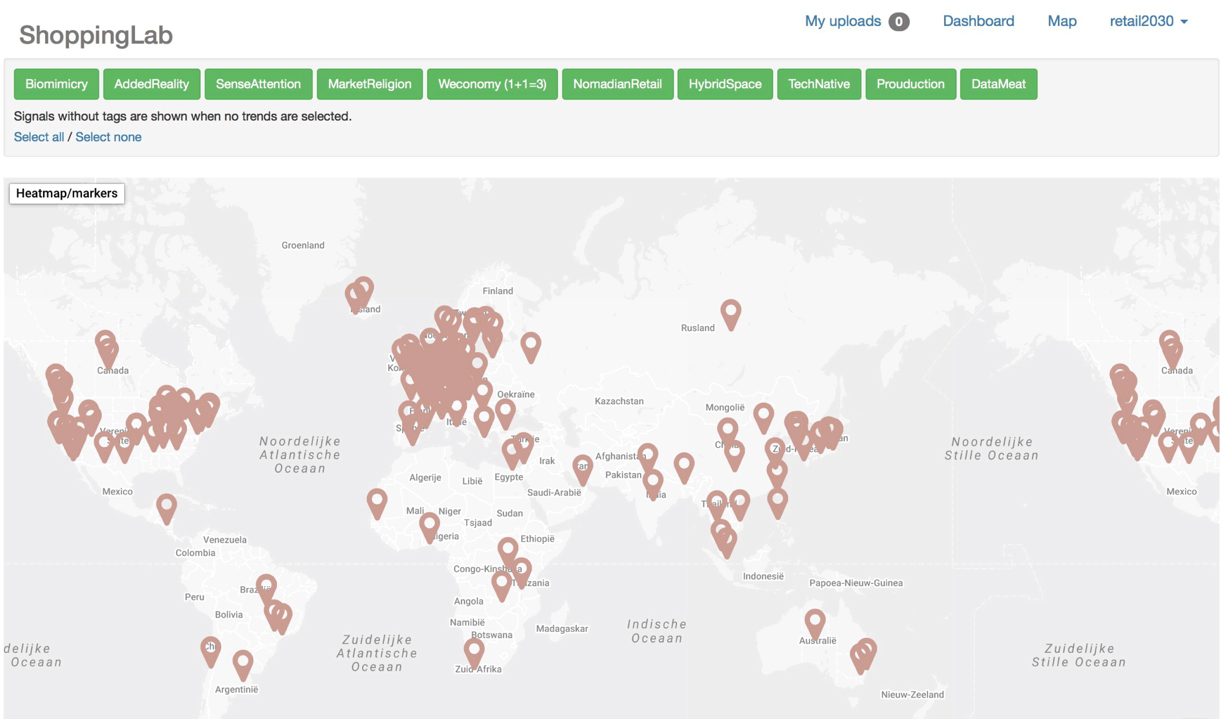
Task: Click Select all trends link
Action: (x=39, y=137)
